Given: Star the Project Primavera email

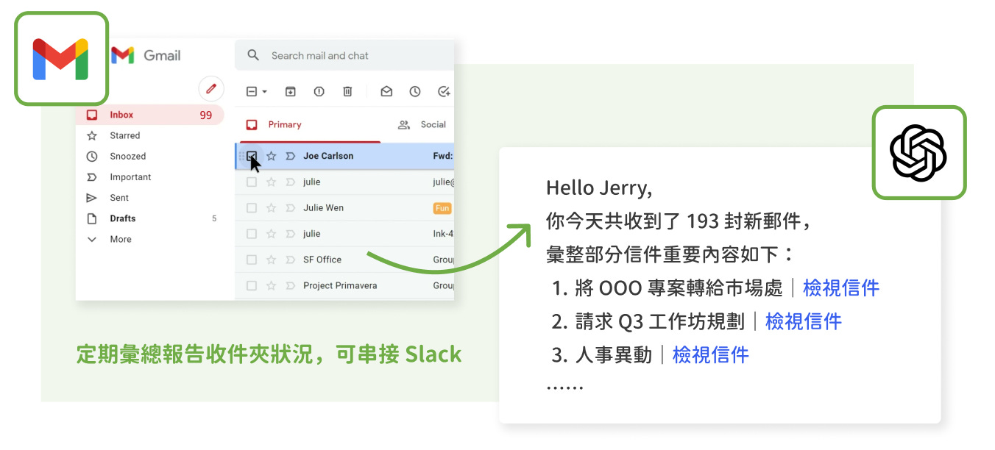Looking at the screenshot, I should (271, 285).
